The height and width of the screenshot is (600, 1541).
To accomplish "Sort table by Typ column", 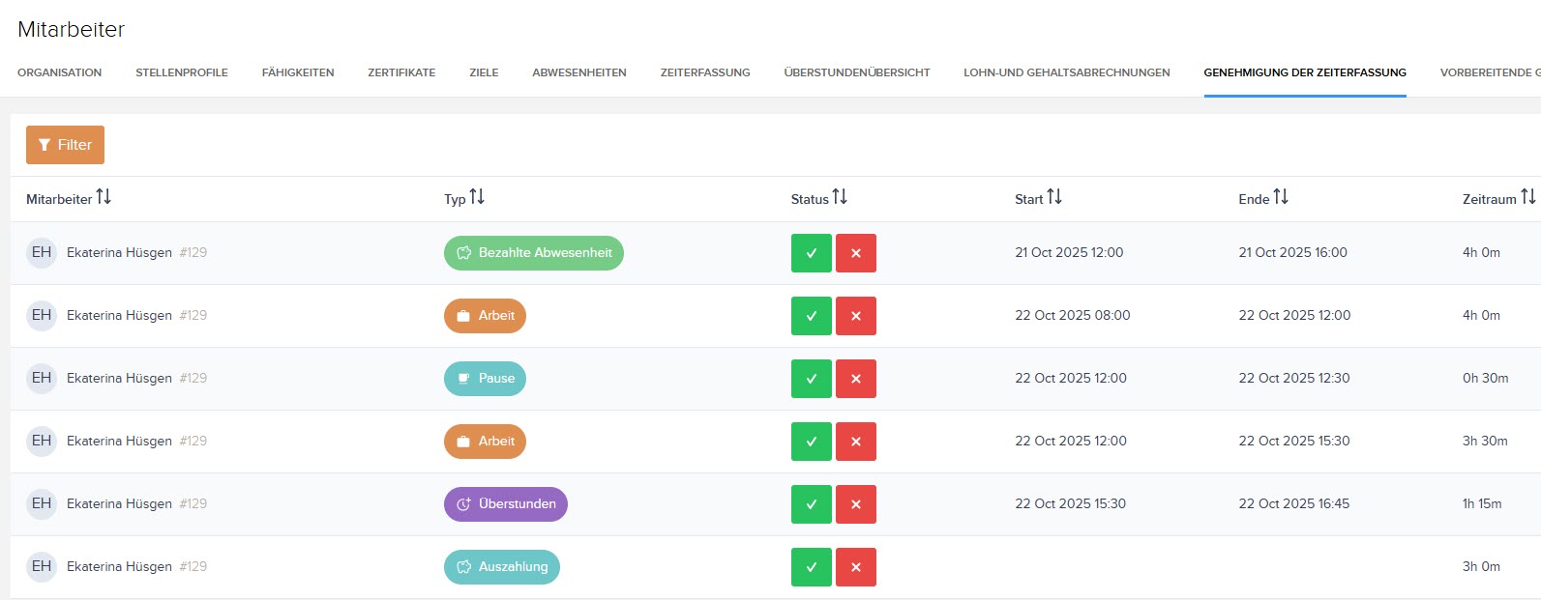I will 477,197.
